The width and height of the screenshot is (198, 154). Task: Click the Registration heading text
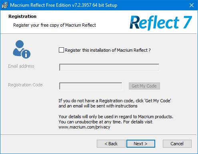[x=22, y=16]
